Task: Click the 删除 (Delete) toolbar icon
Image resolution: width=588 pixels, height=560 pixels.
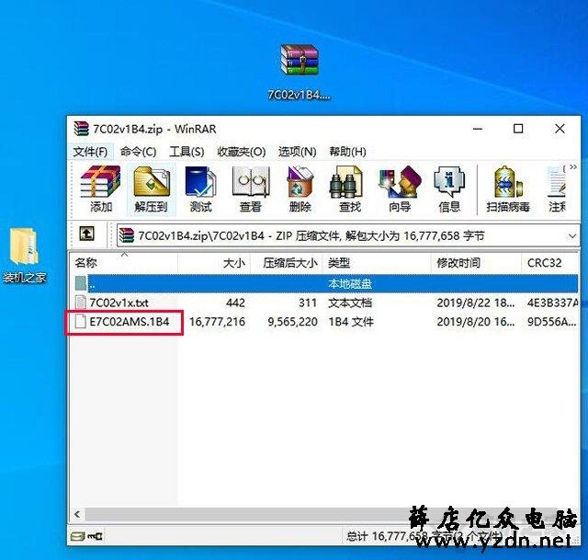Action: [x=300, y=189]
